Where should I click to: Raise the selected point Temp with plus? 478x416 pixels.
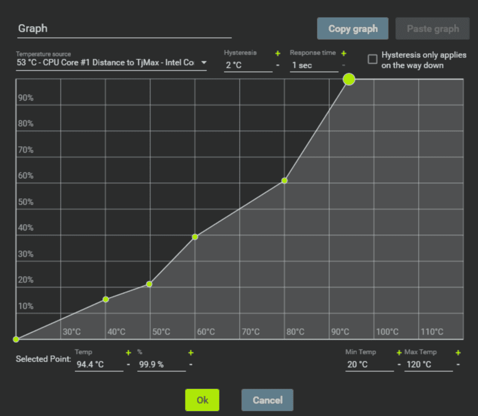point(127,352)
